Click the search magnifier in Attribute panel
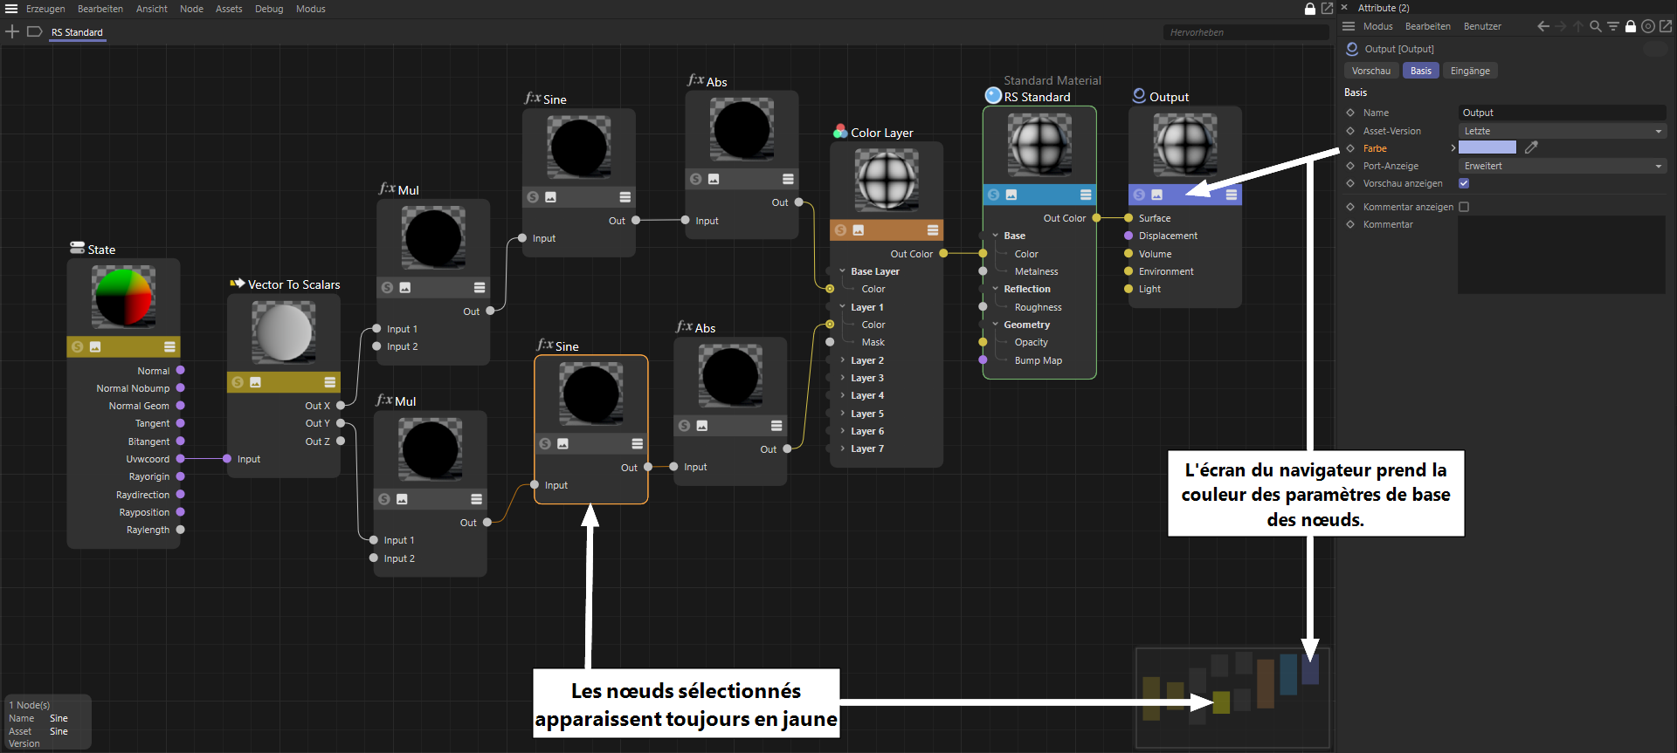 click(1596, 26)
